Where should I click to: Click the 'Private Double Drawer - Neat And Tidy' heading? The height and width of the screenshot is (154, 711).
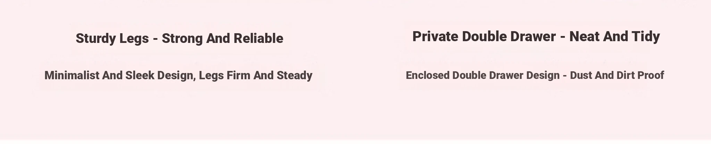(536, 37)
